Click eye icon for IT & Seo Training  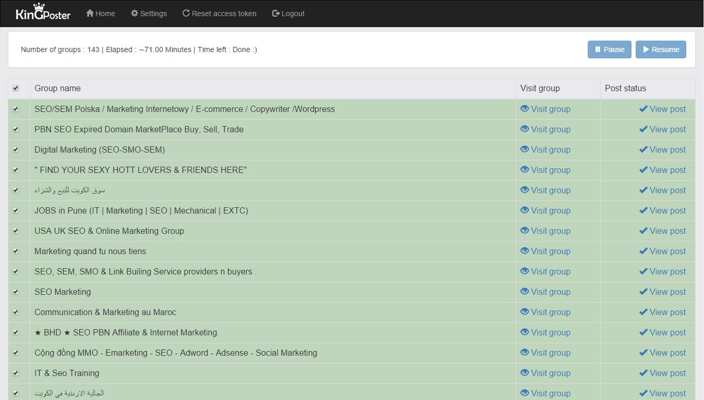pos(525,373)
